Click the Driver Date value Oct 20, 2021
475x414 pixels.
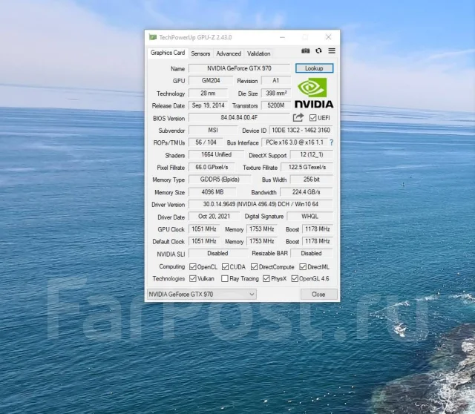214,217
